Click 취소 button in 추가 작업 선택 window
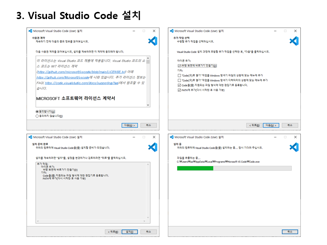327x245 pixels. (x=290, y=125)
